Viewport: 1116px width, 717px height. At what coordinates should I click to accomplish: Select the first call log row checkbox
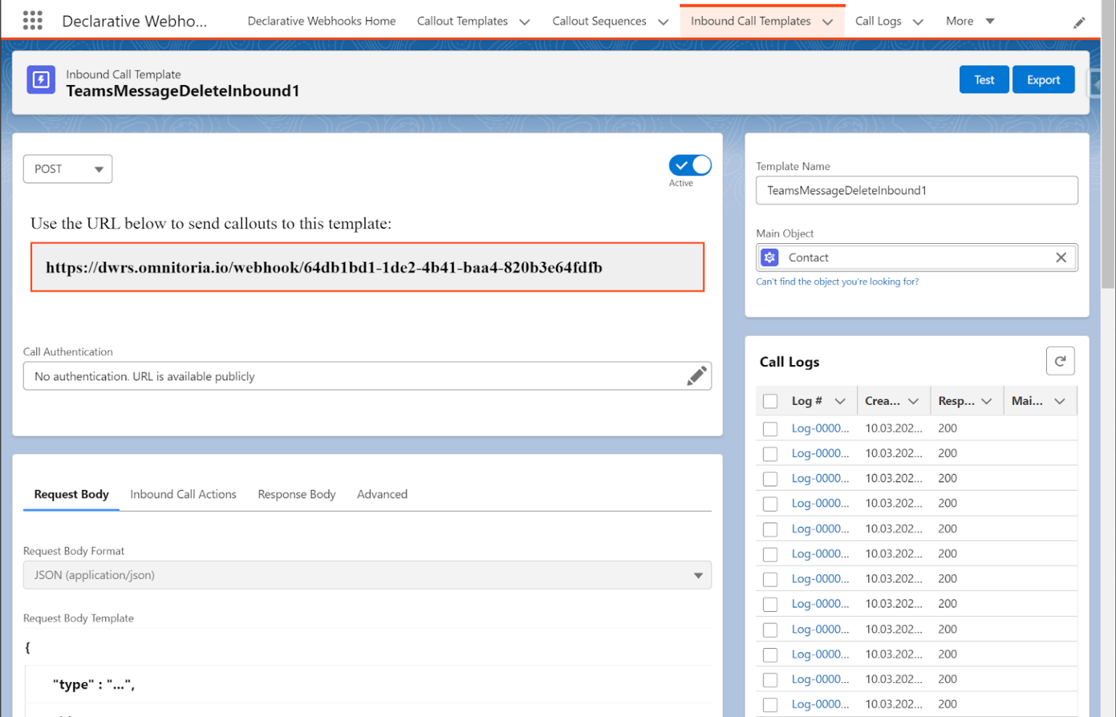click(x=770, y=428)
